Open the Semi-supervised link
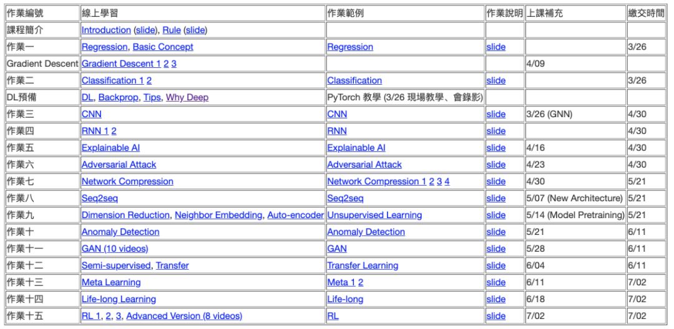Screen dimensions: 674x329 point(116,265)
